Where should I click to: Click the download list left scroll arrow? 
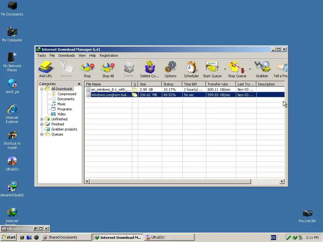coord(87,181)
